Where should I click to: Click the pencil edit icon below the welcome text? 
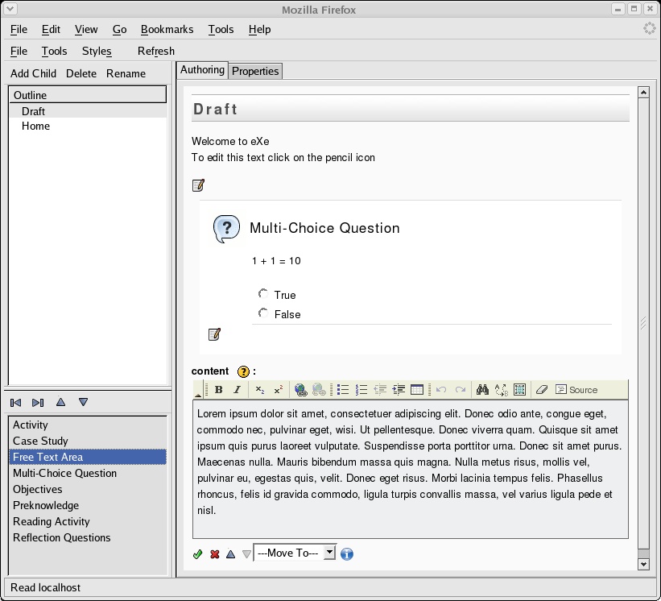coord(198,185)
